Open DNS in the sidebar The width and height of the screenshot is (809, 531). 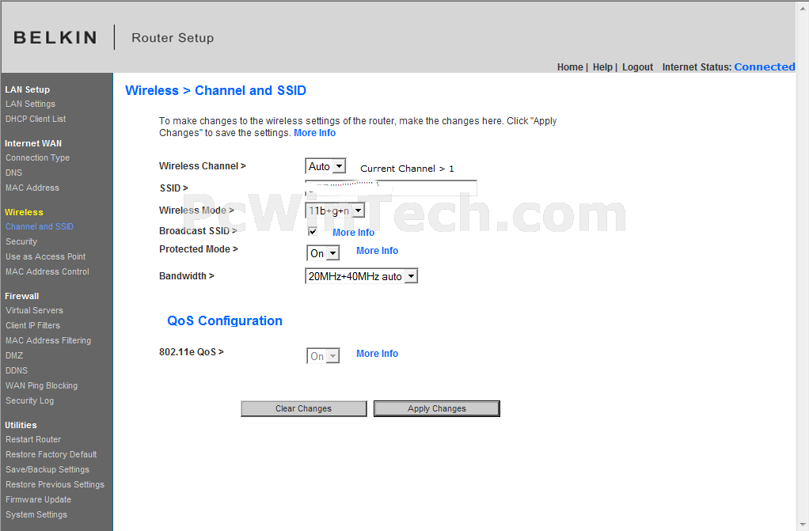[14, 173]
